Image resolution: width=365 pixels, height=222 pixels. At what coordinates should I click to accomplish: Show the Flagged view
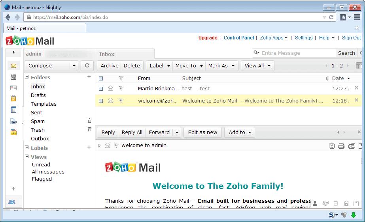pyautogui.click(x=42, y=179)
